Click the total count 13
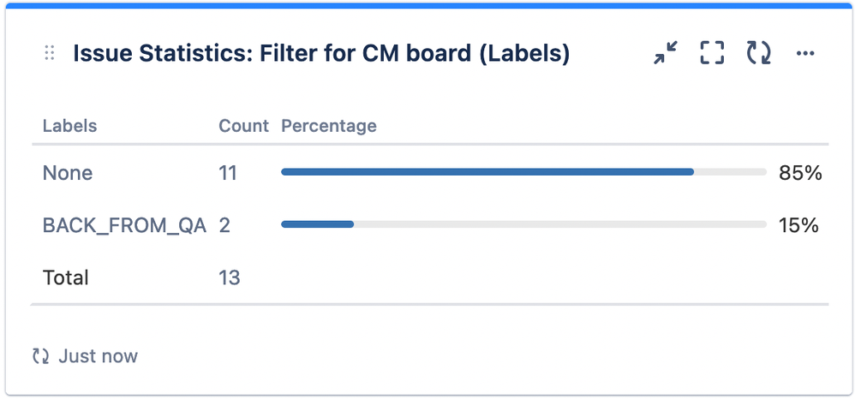 (230, 277)
